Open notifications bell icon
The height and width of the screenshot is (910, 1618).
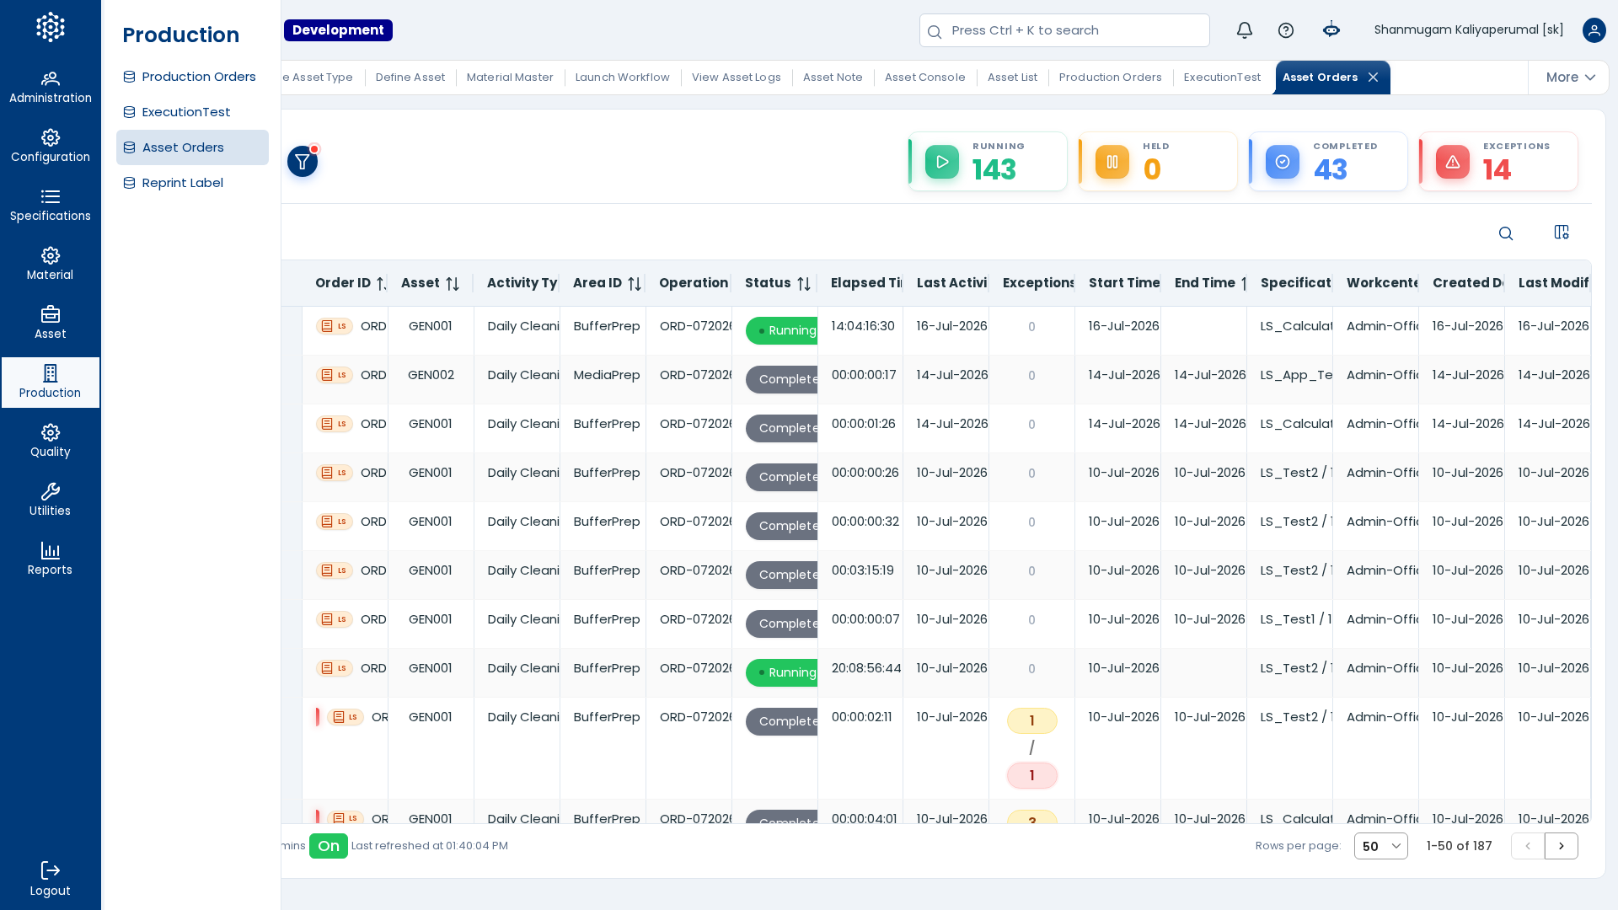tap(1245, 30)
